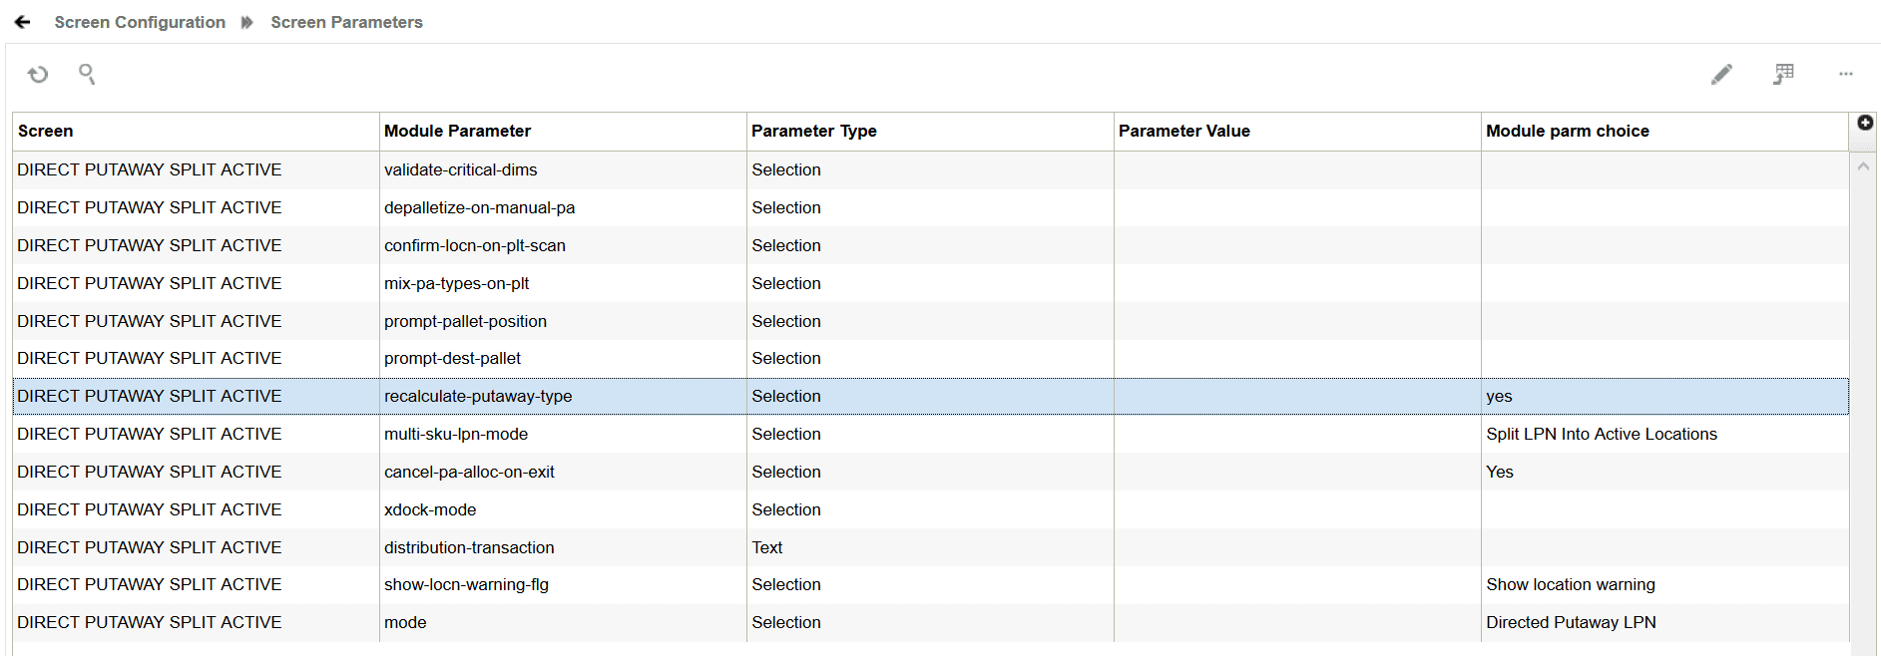This screenshot has width=1881, height=656.
Task: Click Screen cell in distribution-transaction row
Action: tap(196, 547)
